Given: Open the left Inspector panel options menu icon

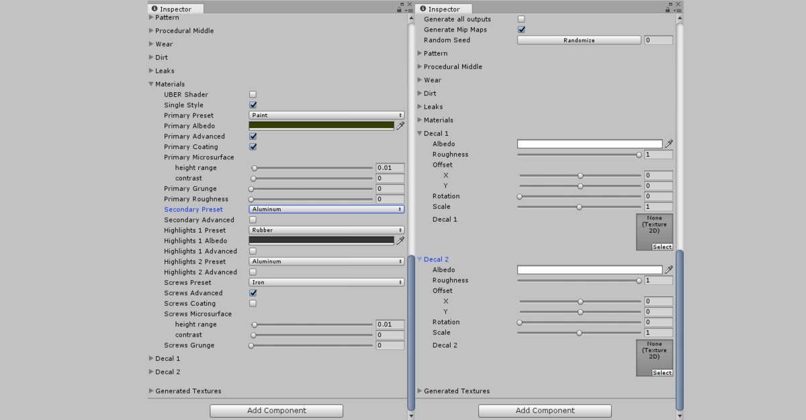Looking at the screenshot, I should tap(408, 9).
